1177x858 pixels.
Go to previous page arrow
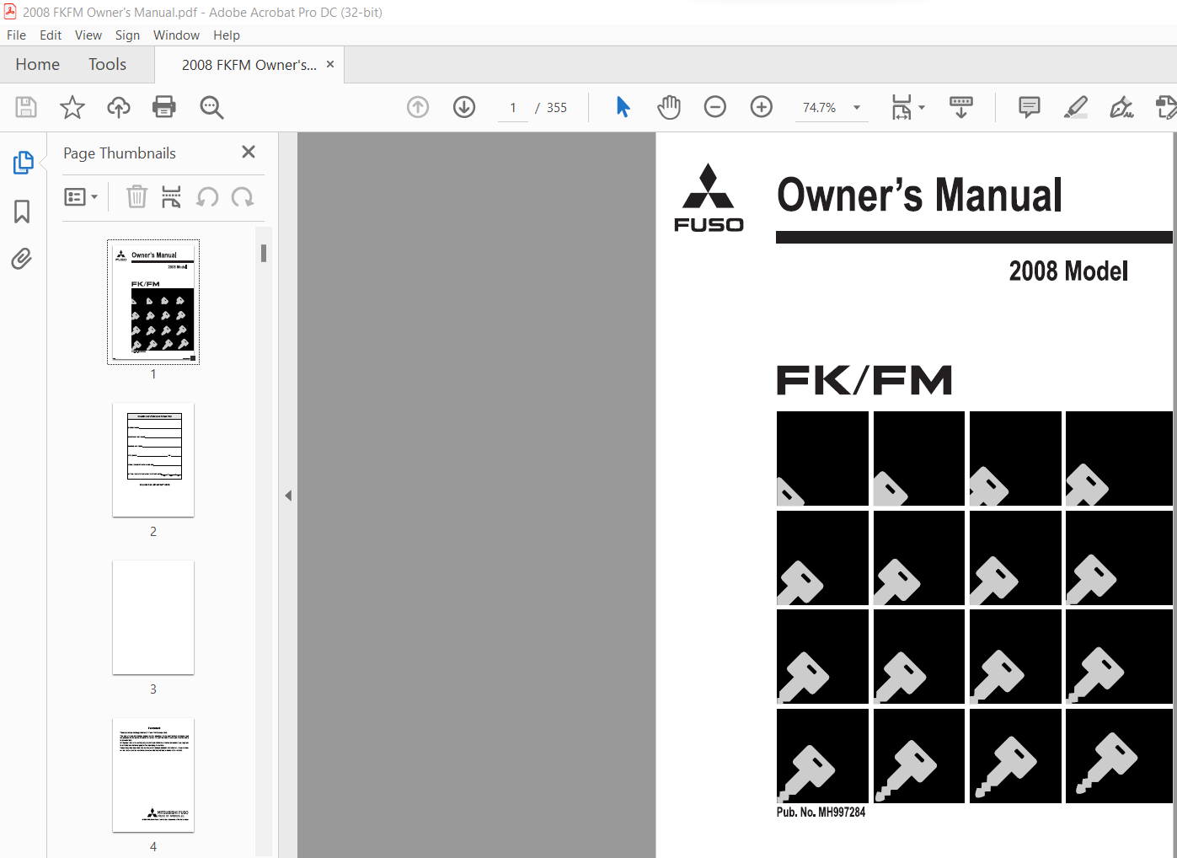pos(418,107)
